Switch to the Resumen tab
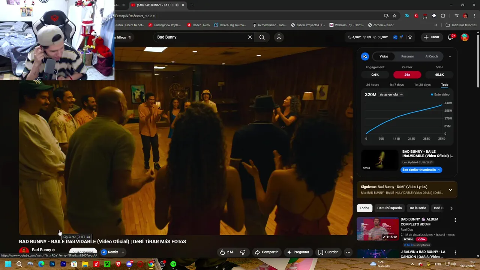Viewport: 480px width, 270px height. [x=408, y=56]
